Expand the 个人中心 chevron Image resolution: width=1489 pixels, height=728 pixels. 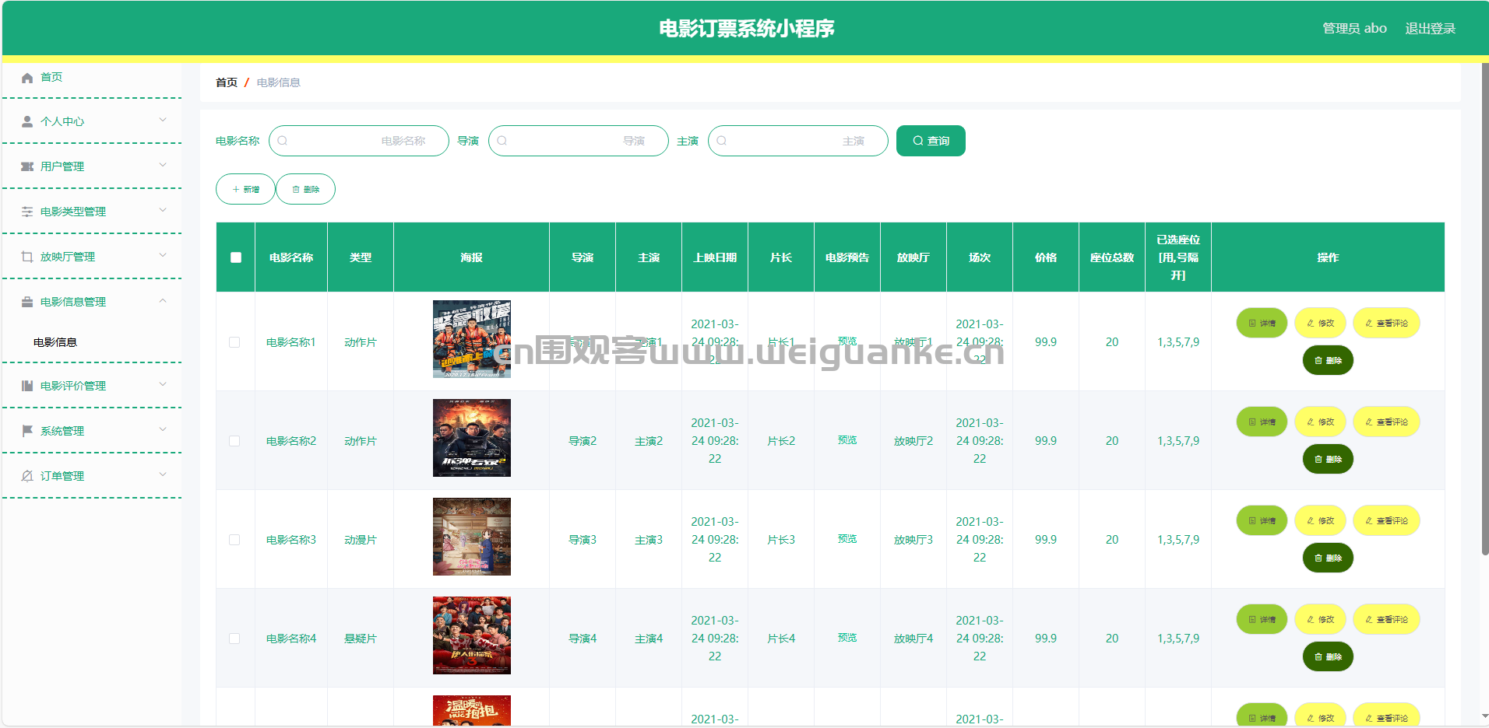pos(163,120)
